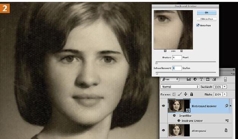This screenshot has height=139, width=238.
Task: Cancel the dialog with the Abbrechen button
Action: [x=207, y=19]
